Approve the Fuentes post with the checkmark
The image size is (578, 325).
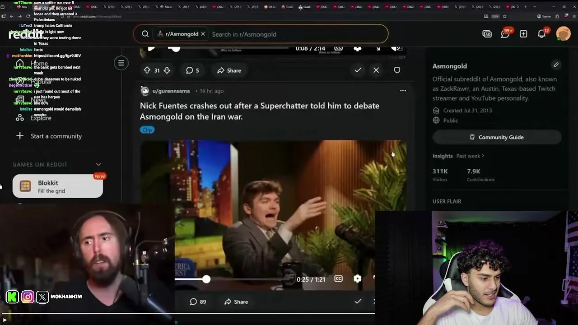point(358,302)
